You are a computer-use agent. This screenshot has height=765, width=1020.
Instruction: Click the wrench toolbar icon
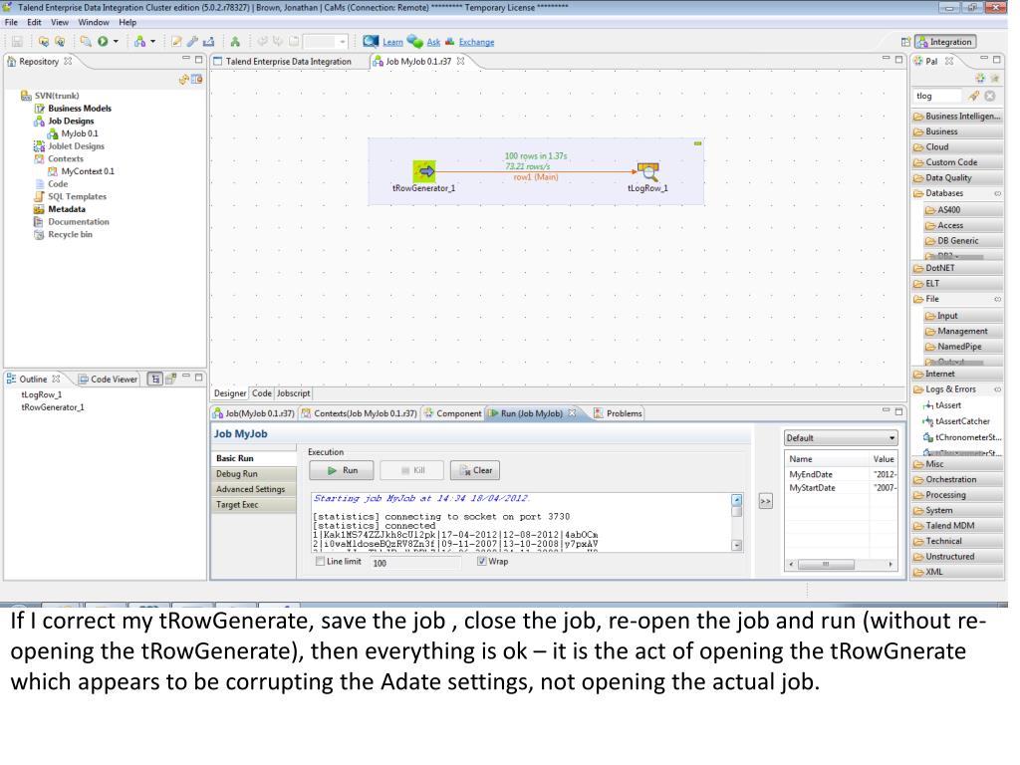coord(192,42)
